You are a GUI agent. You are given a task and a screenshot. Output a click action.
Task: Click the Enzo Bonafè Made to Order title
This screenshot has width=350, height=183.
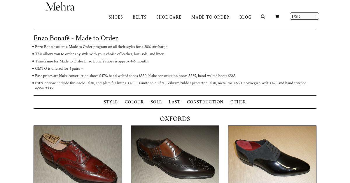tap(76, 38)
